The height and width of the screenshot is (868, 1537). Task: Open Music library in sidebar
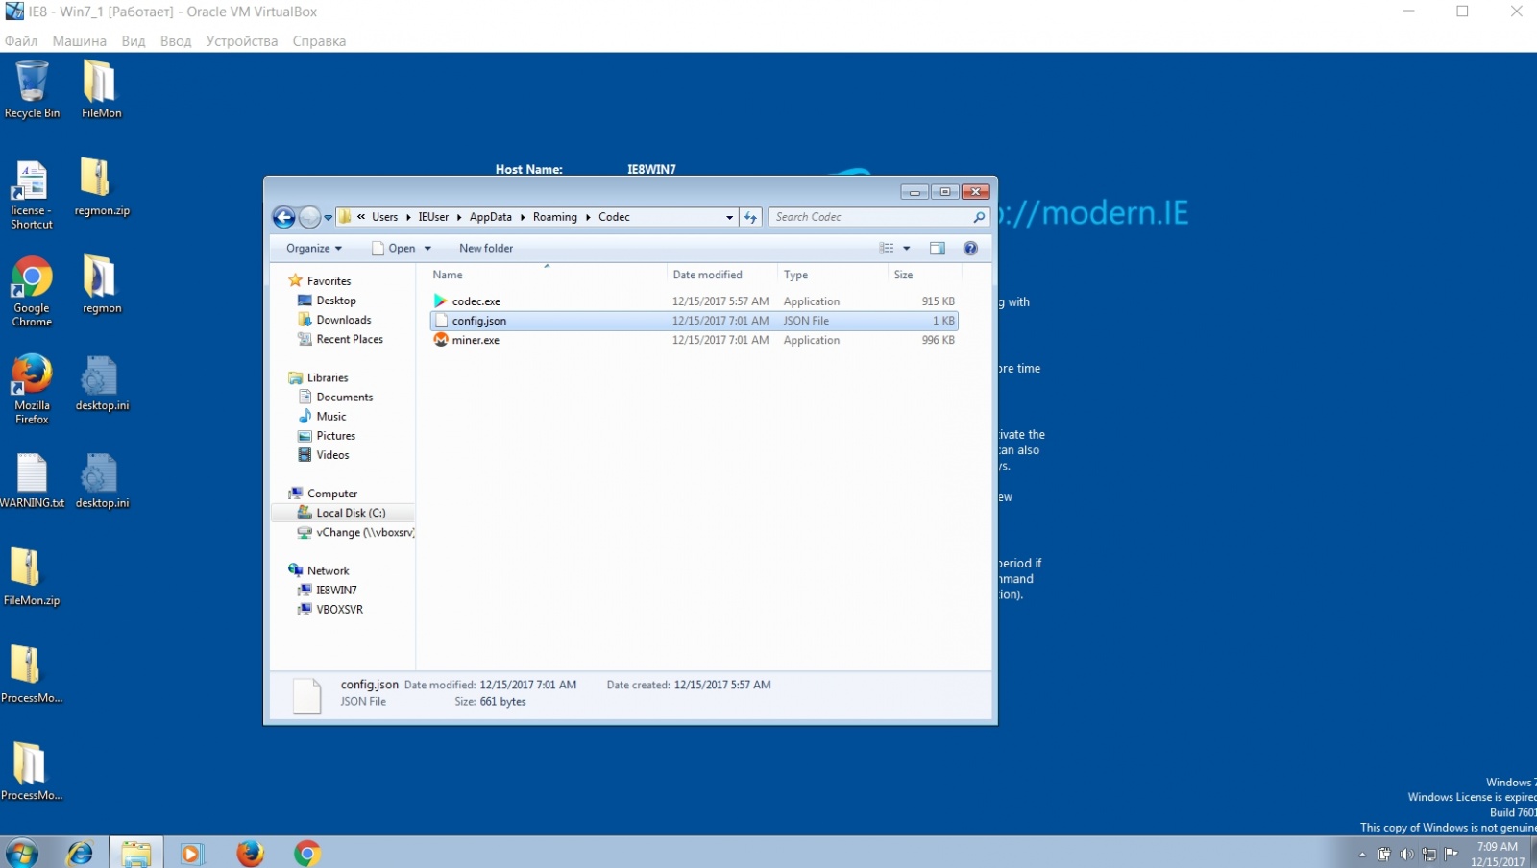331,416
